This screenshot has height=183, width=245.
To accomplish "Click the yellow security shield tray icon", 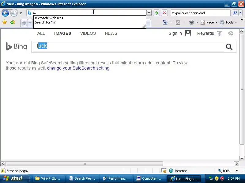I will [x=217, y=178].
